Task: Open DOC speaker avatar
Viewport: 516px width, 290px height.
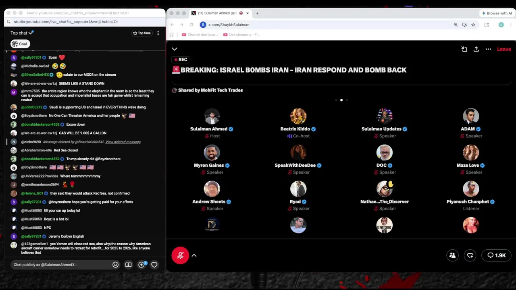Action: pos(384,153)
